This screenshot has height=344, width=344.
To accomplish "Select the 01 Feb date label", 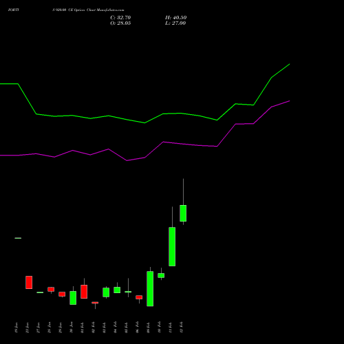I will click(83, 327).
